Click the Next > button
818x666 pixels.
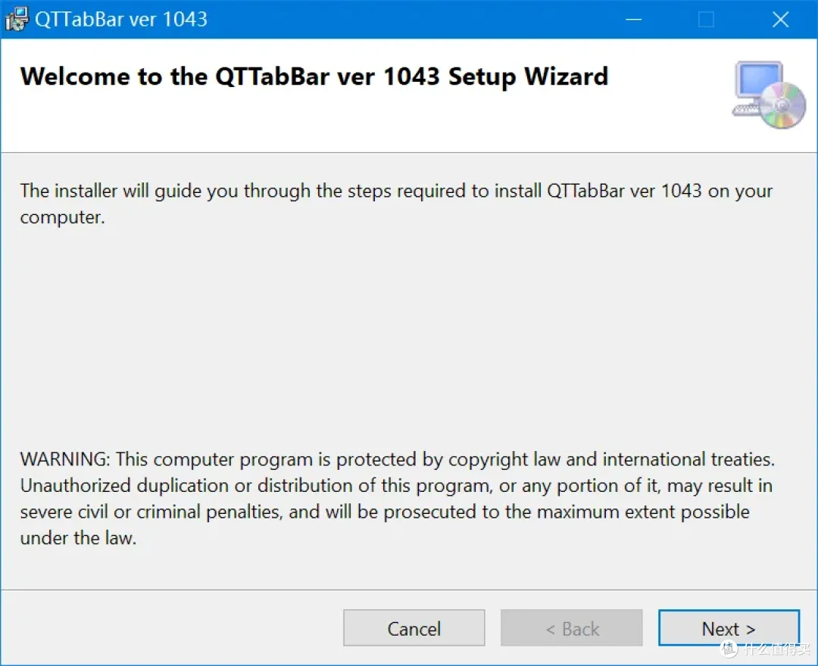point(729,628)
